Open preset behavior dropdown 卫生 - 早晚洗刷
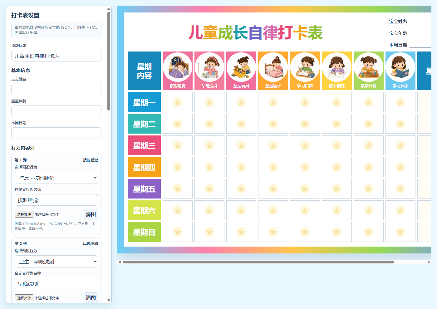The image size is (437, 309). click(x=56, y=262)
